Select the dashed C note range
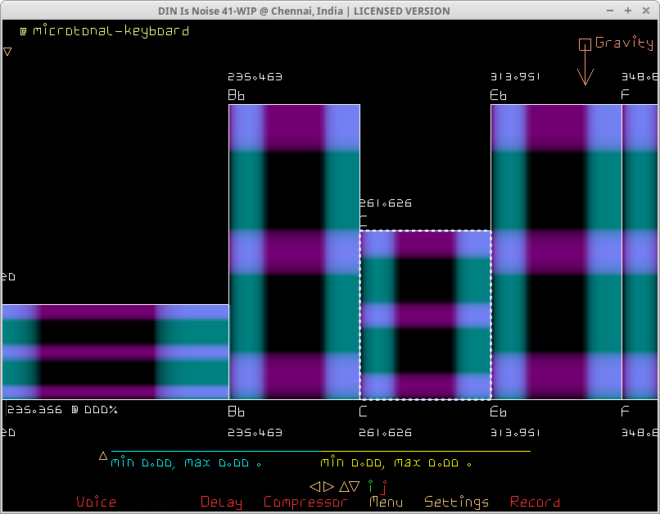 pos(425,315)
